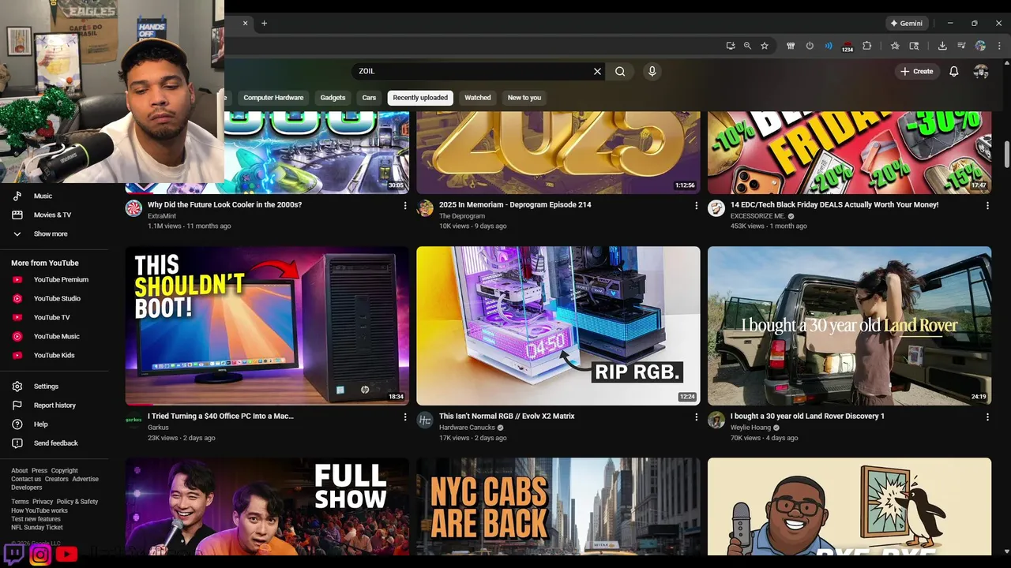This screenshot has width=1011, height=568.
Task: Click the equalizer sliders extension icon
Action: (791, 46)
